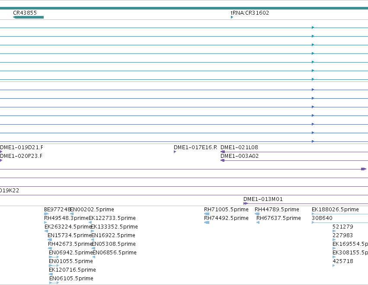Select the 227983 feature label
Image resolution: width=368 pixels, height=285 pixels.
[x=343, y=235]
